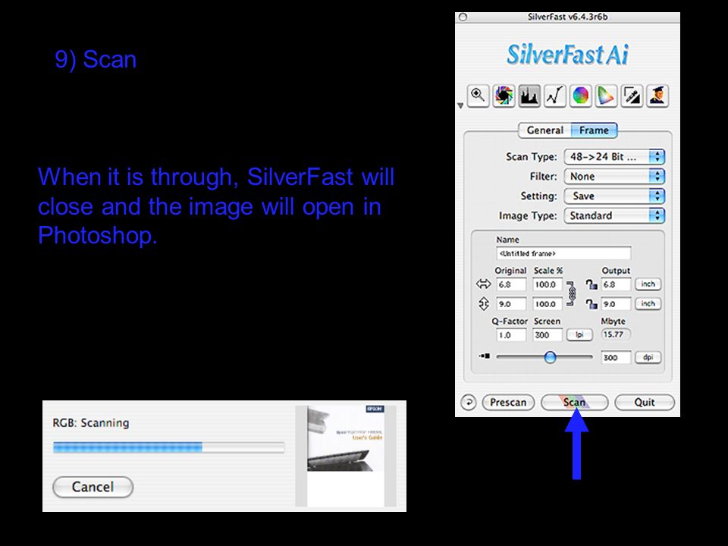Click the Original height field 9.0
This screenshot has width=728, height=546.
click(511, 303)
